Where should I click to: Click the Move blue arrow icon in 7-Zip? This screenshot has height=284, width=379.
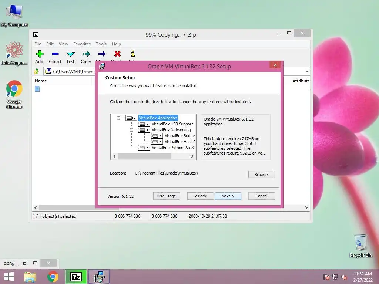(x=102, y=54)
